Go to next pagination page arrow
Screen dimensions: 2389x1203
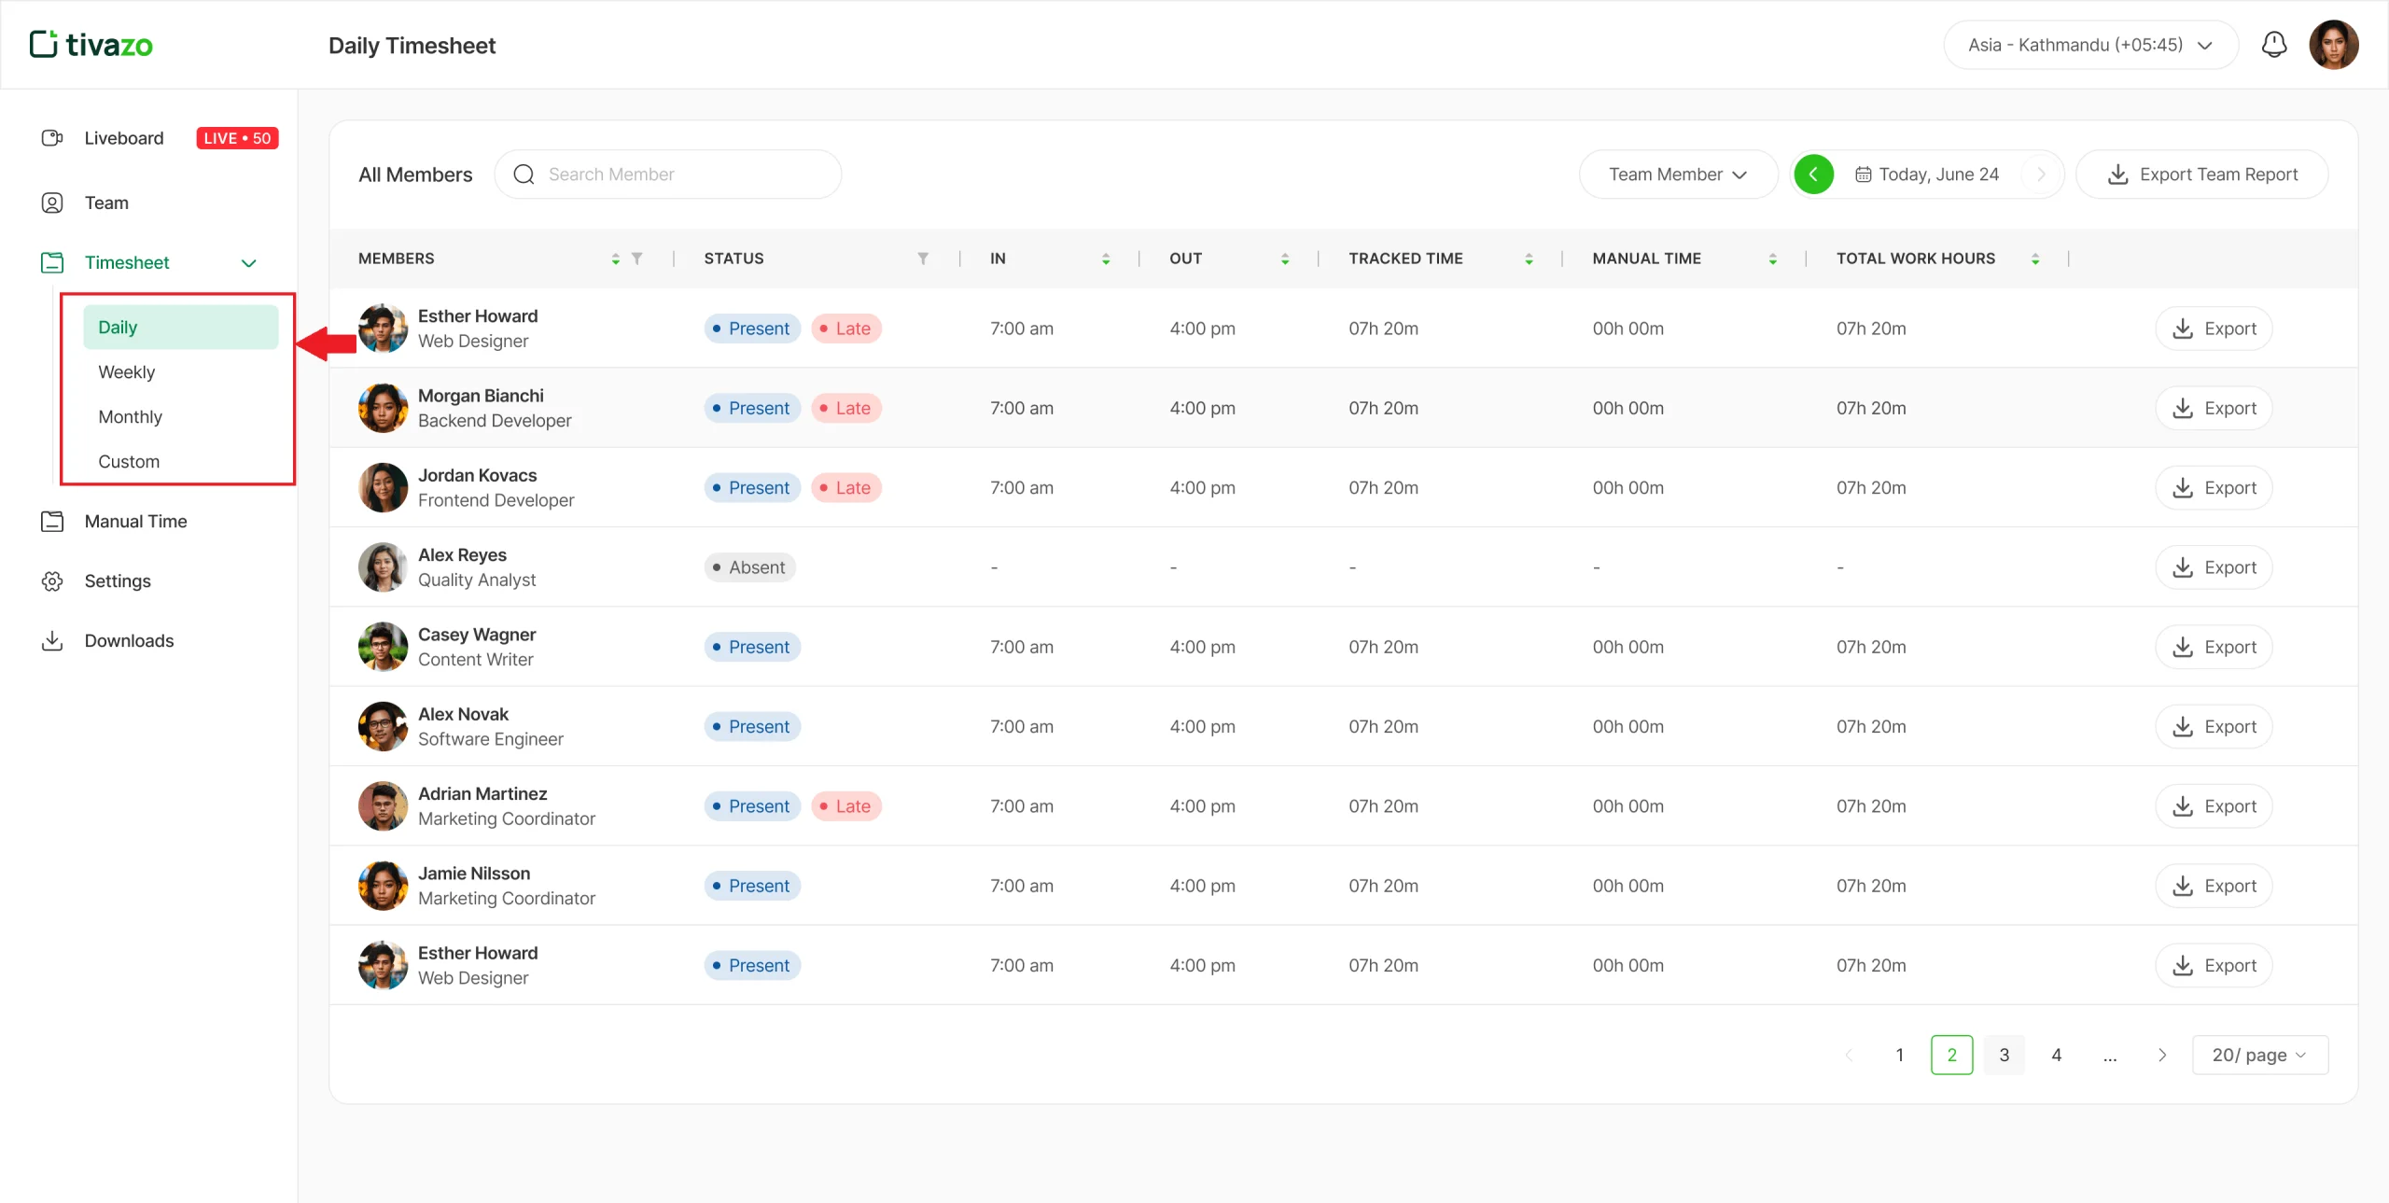tap(2162, 1056)
